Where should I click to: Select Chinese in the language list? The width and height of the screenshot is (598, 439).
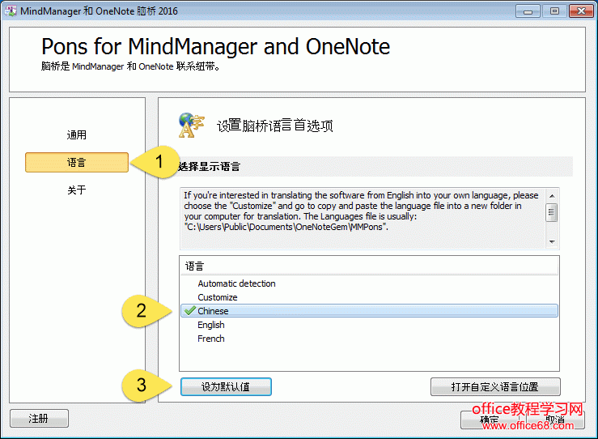pos(369,311)
